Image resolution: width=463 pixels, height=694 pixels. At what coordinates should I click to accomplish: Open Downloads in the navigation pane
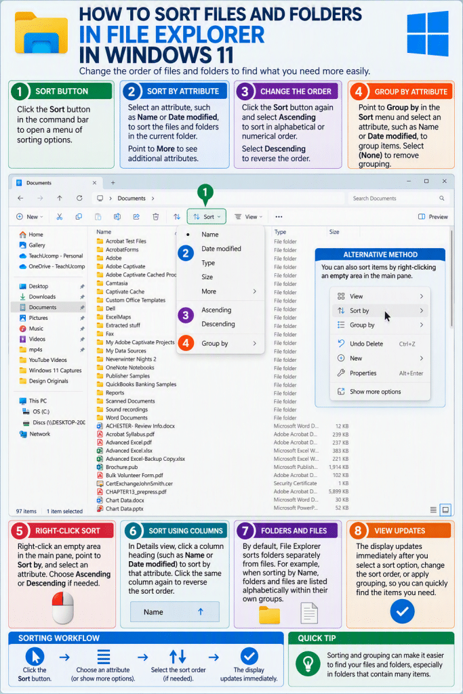click(x=38, y=297)
